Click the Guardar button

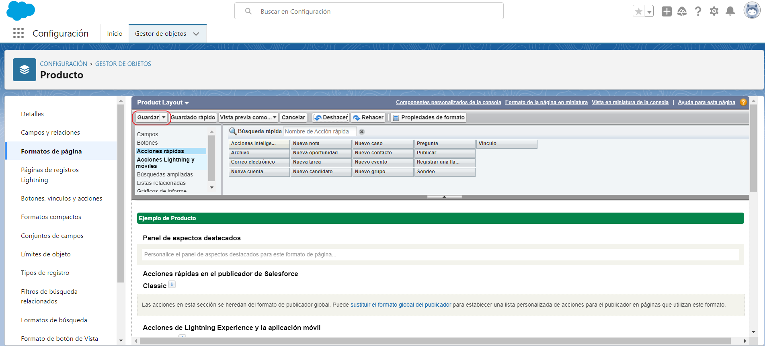[148, 117]
